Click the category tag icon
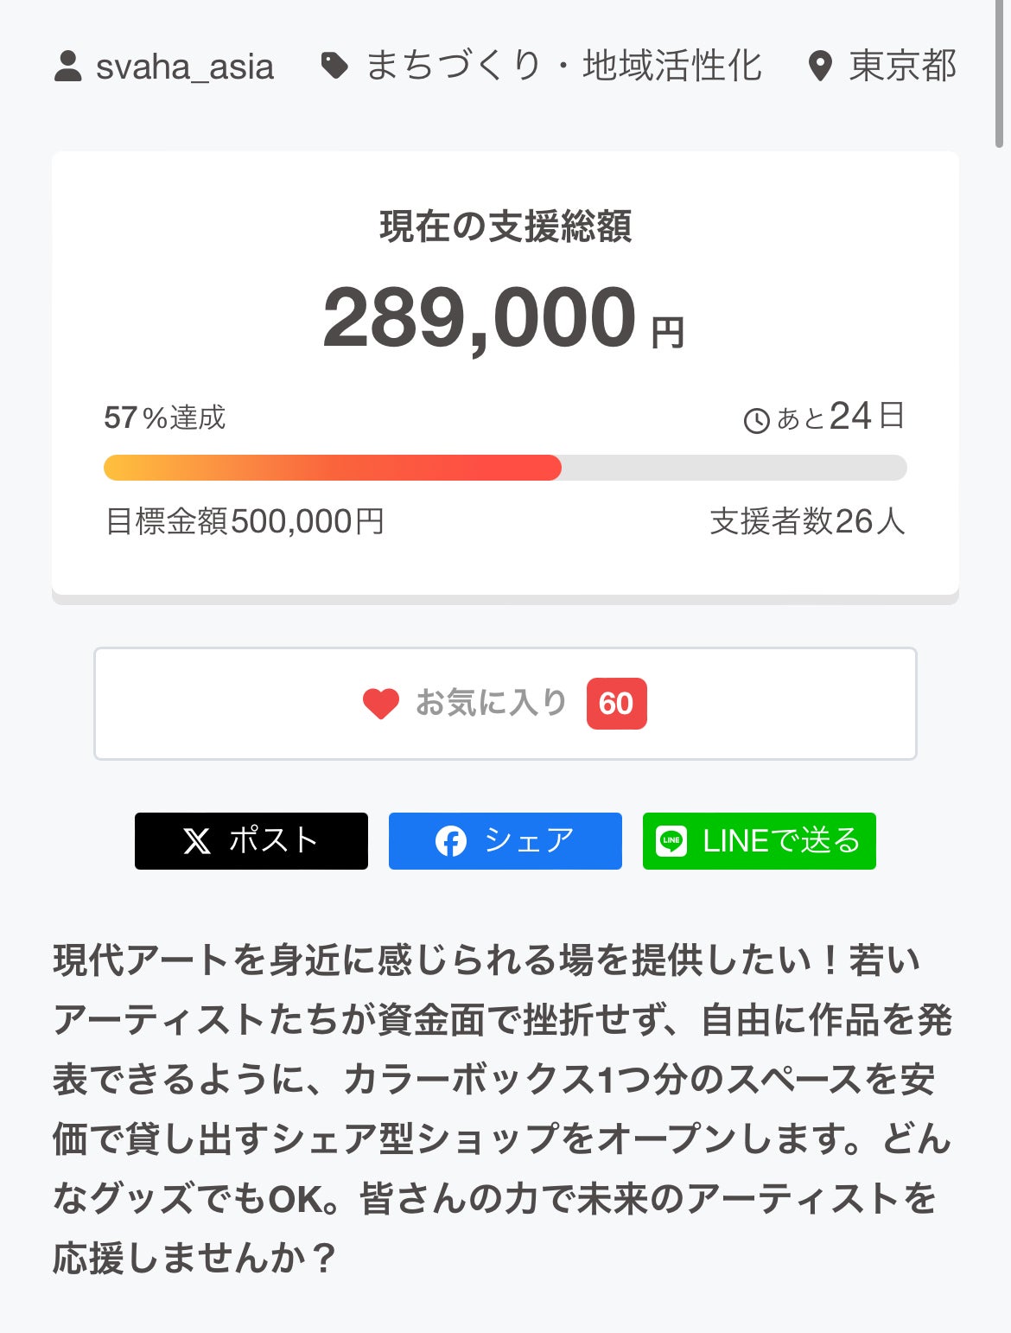 pyautogui.click(x=334, y=66)
